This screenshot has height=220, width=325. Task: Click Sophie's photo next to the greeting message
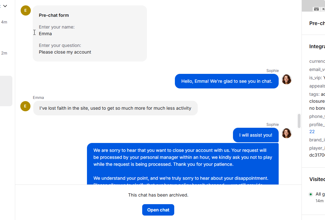coord(287,79)
